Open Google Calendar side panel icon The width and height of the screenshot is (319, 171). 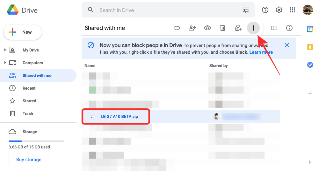pyautogui.click(x=310, y=29)
